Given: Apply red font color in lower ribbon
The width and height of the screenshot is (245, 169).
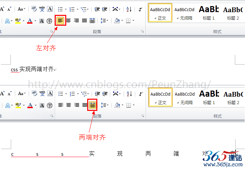Looking at the screenshot, I should [x=30, y=105].
